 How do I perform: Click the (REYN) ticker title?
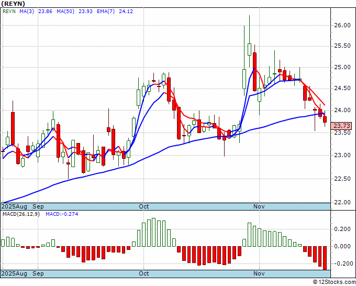13,4
